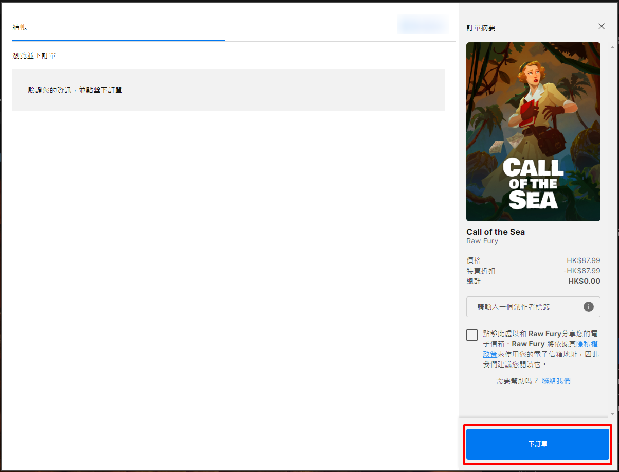Click the '特賣折扣' discount label
This screenshot has width=619, height=472.
pyautogui.click(x=481, y=271)
